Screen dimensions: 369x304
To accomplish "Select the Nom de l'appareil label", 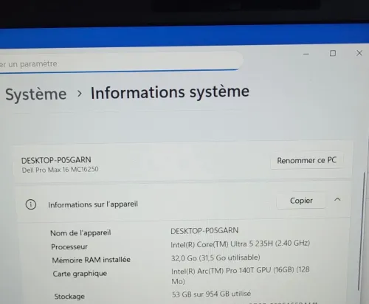I will 80,232.
